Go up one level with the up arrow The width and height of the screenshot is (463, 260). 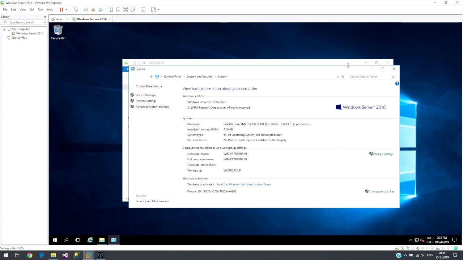[151, 77]
